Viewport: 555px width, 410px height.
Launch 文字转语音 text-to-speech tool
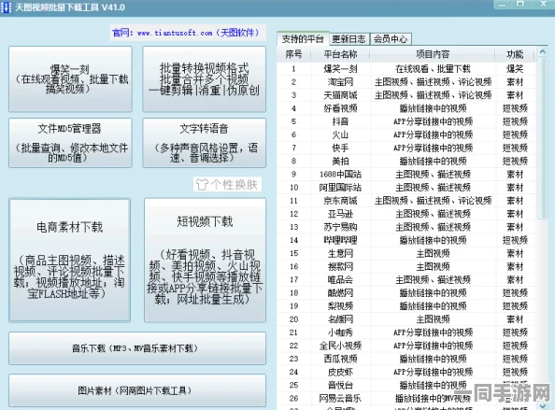point(205,143)
